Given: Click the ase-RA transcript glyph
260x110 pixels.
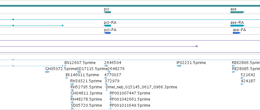Looking at the screenshot, I should (237, 26).
